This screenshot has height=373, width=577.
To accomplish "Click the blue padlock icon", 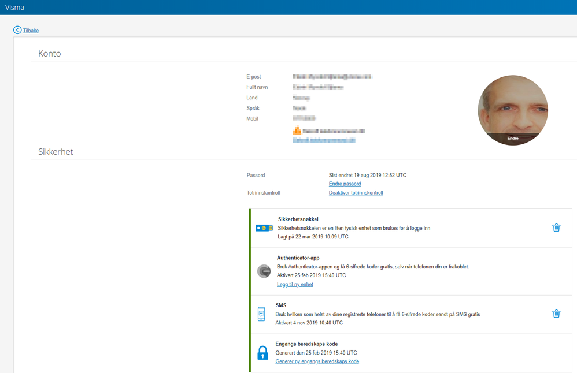I will (262, 353).
